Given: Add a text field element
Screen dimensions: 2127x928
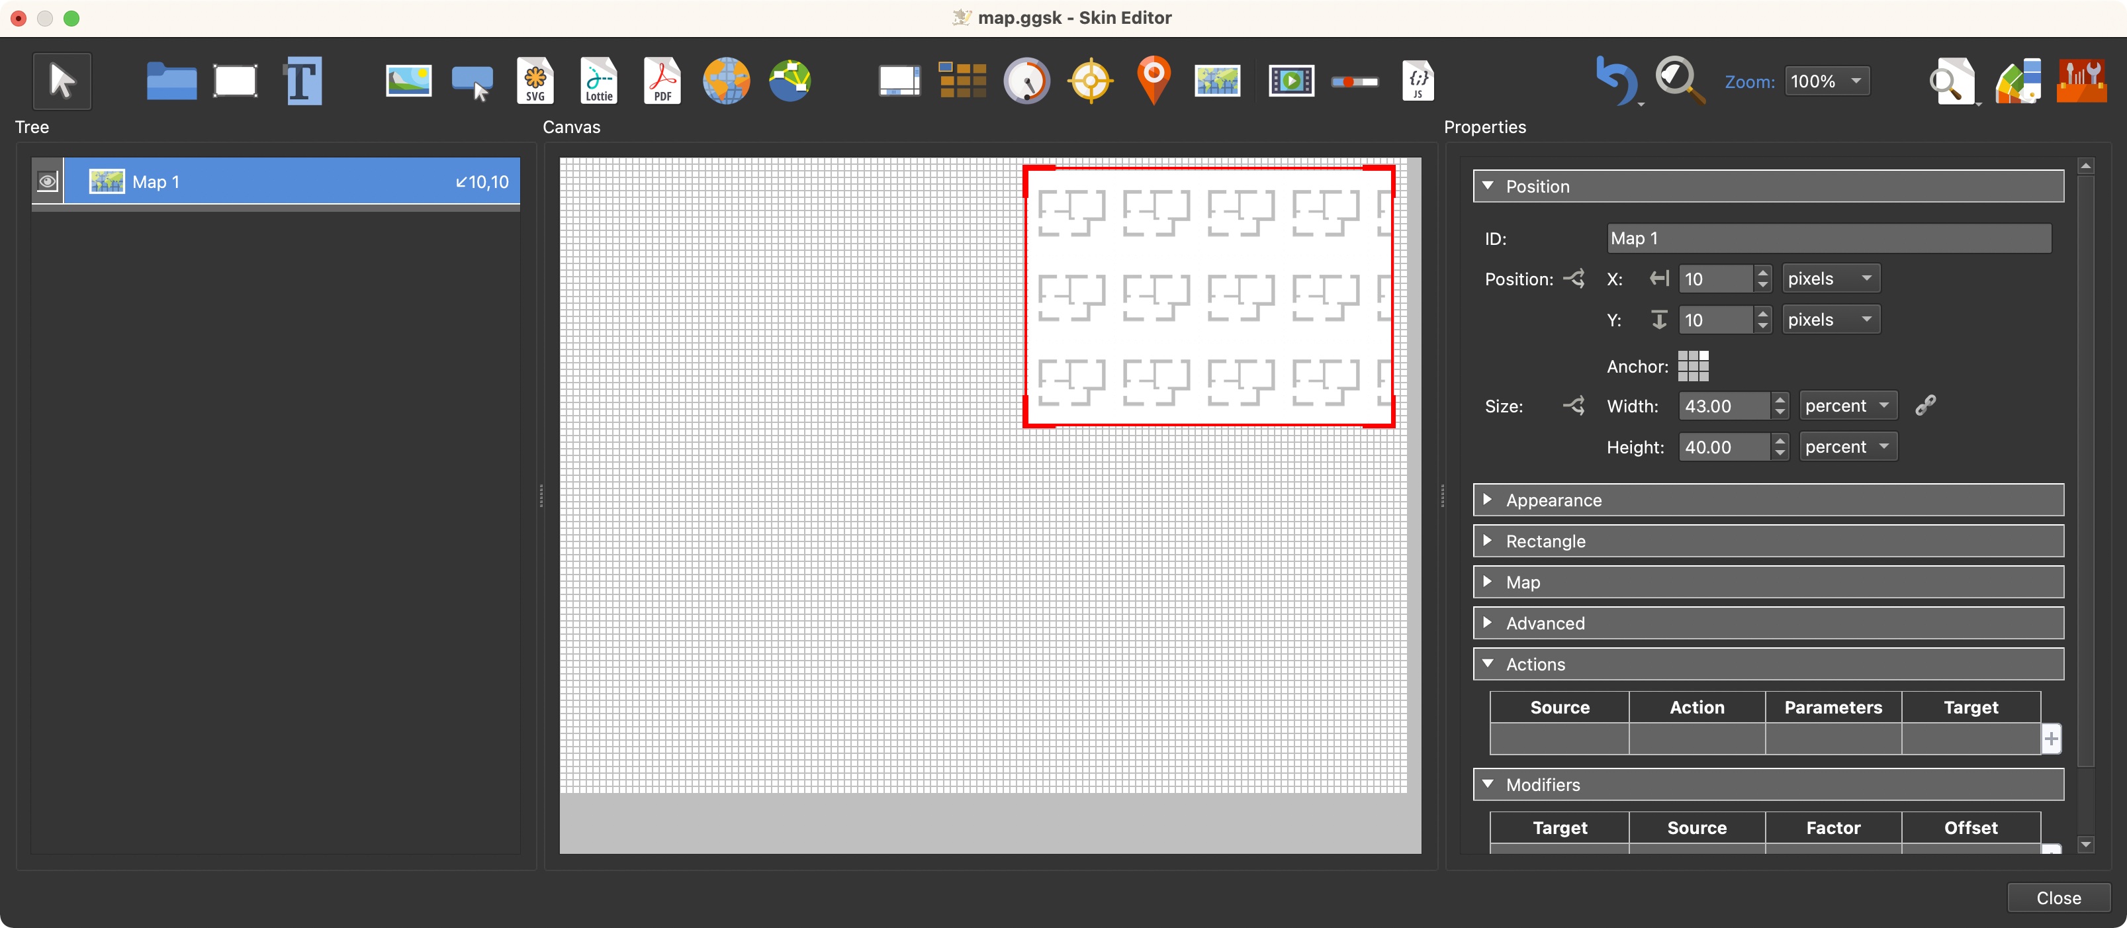Looking at the screenshot, I should coord(302,81).
